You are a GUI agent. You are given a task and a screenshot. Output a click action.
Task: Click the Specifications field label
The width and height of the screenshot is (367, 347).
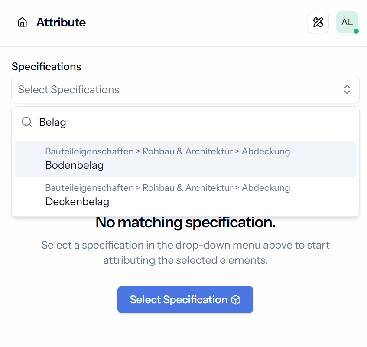coord(46,67)
